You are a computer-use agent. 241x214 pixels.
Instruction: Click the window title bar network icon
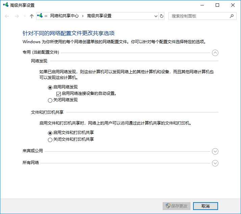point(6,5)
